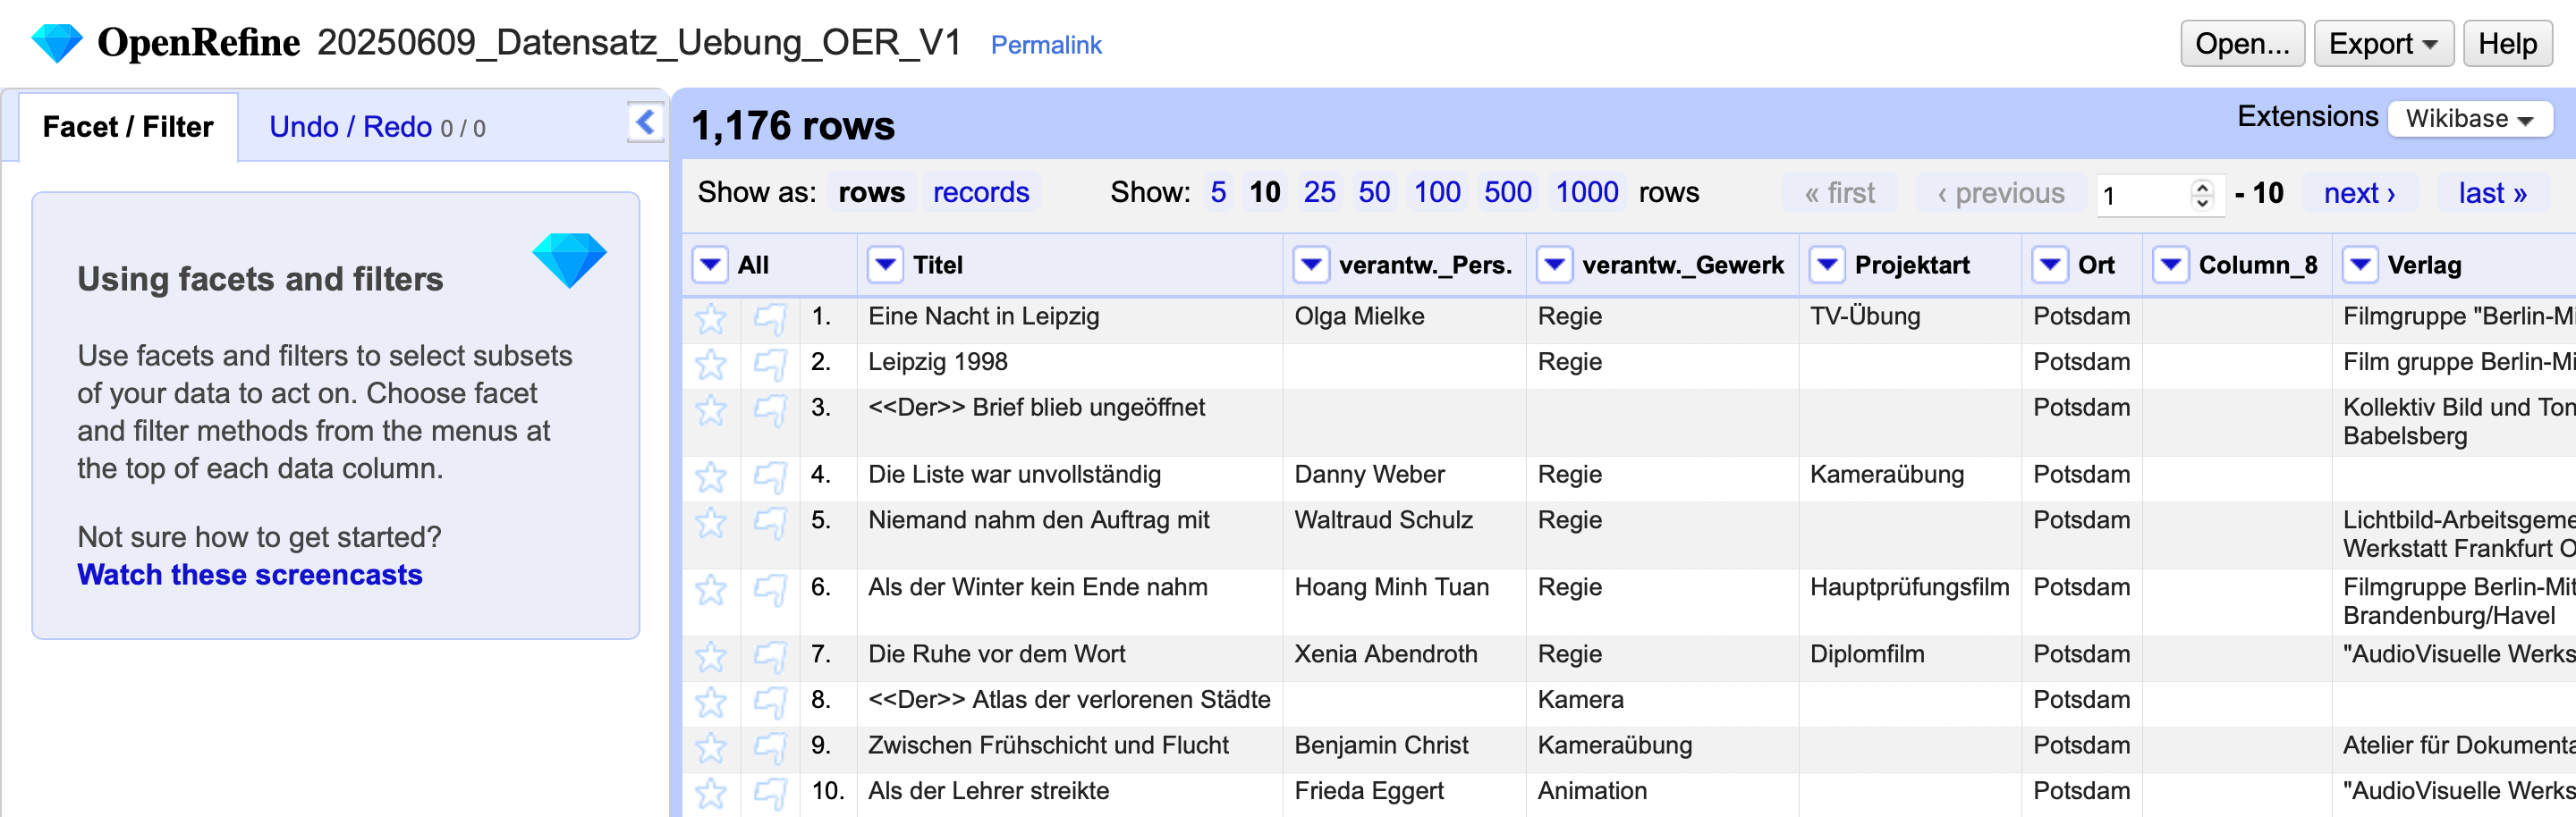
Task: Flag row 3 Brief blieb ungeöffnet
Action: 770,410
